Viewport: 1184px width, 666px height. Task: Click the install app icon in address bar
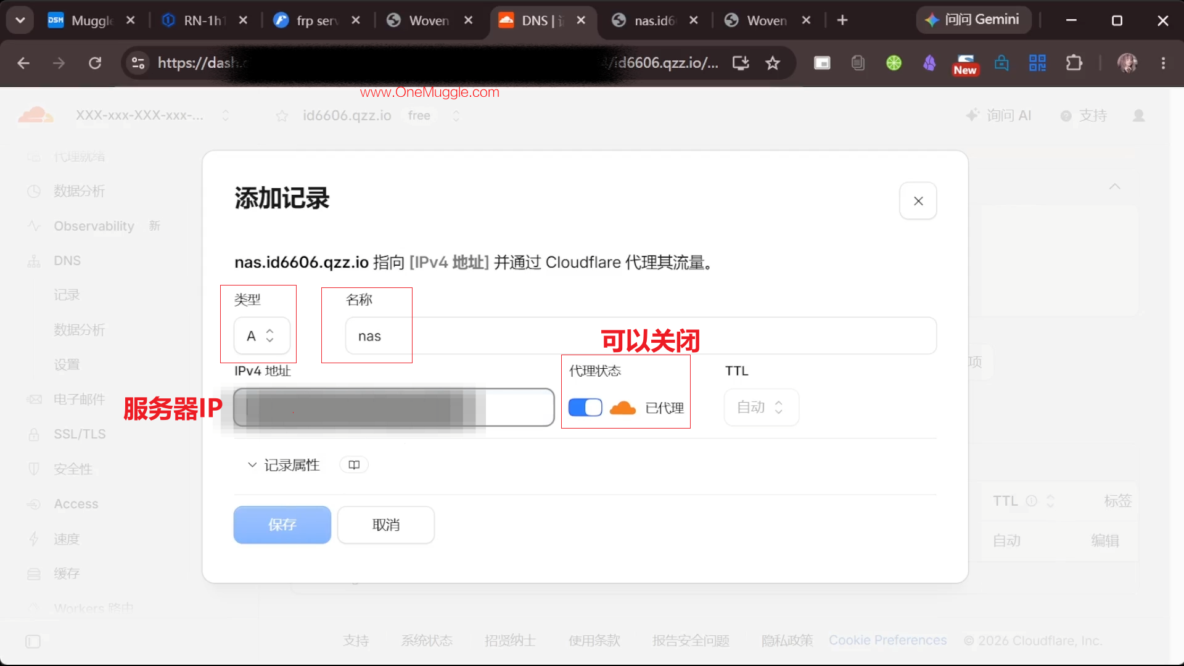pos(741,63)
